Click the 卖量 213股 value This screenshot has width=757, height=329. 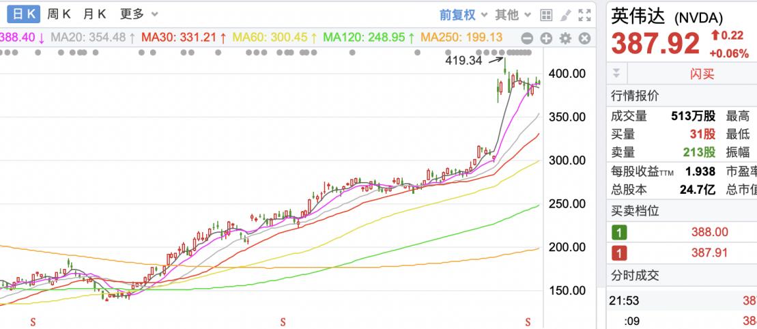coord(698,153)
